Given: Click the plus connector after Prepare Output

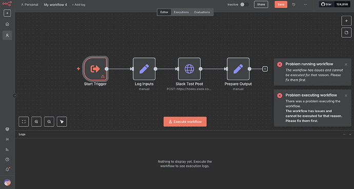Looking at the screenshot, I should click(x=265, y=69).
